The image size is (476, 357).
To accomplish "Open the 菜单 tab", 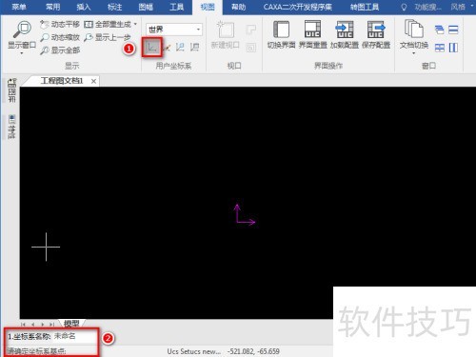I will [19, 7].
